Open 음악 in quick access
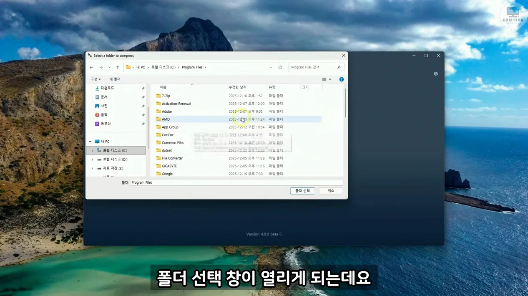528x296 pixels. coord(104,115)
